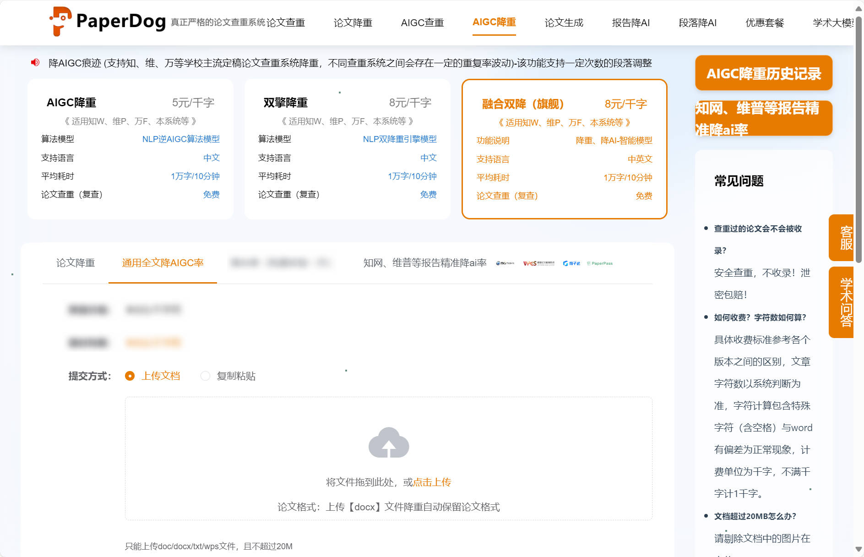
Task: Open 报告降AI navigation item
Action: click(631, 22)
